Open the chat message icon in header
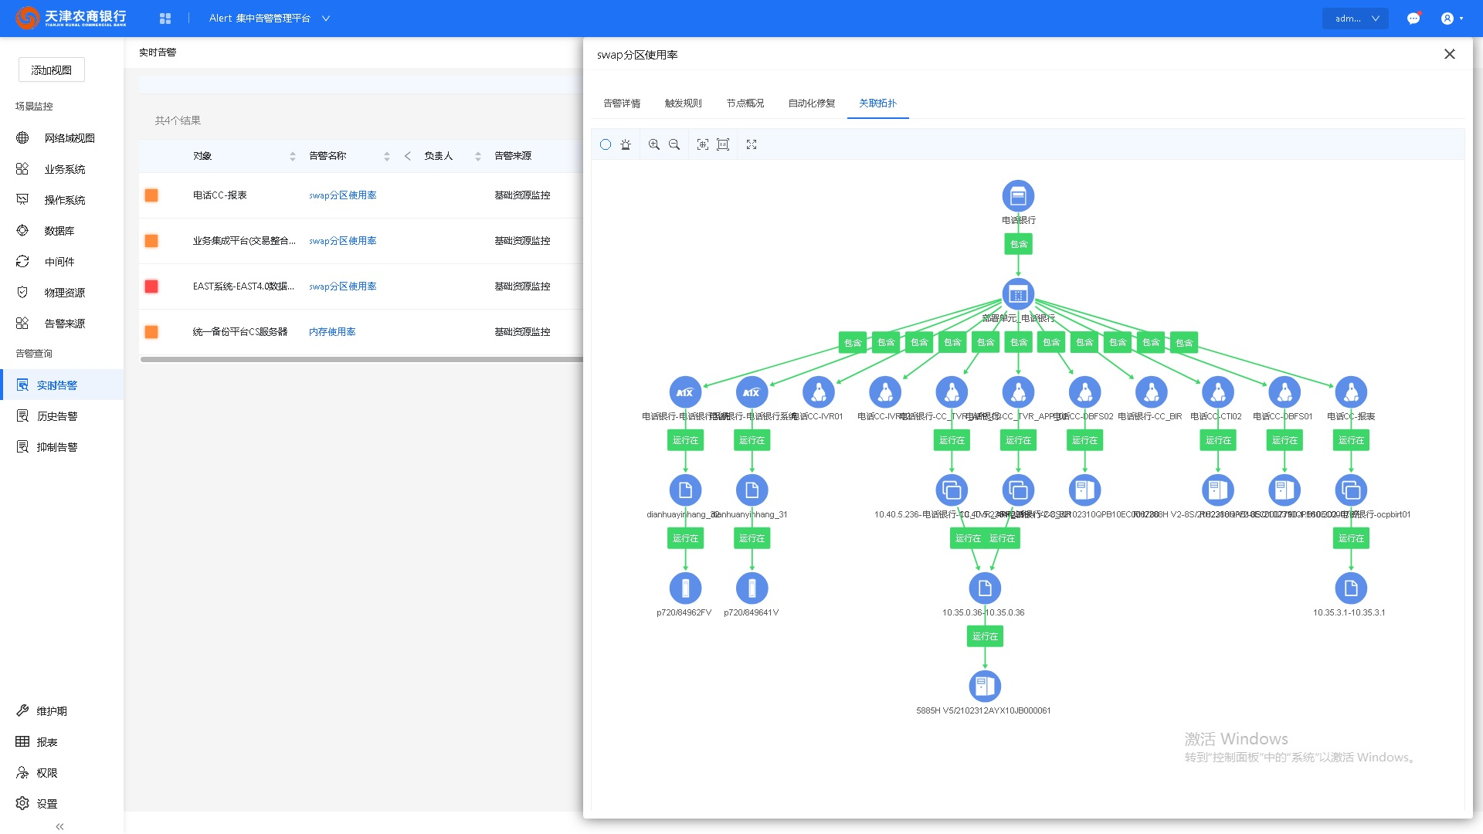Screen dimensions: 1483x834 pos(1413,19)
